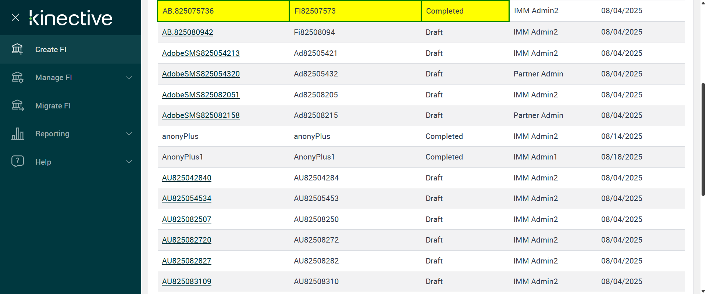Select the AB.825075736 name cell
Image resolution: width=706 pixels, height=294 pixels.
point(223,11)
